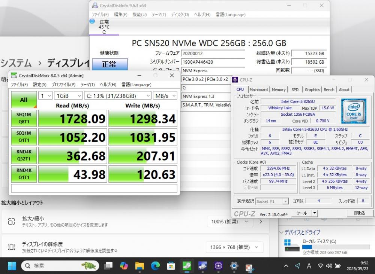Select the CPU tab in CPU-Z
375x274 pixels.
coord(240,89)
